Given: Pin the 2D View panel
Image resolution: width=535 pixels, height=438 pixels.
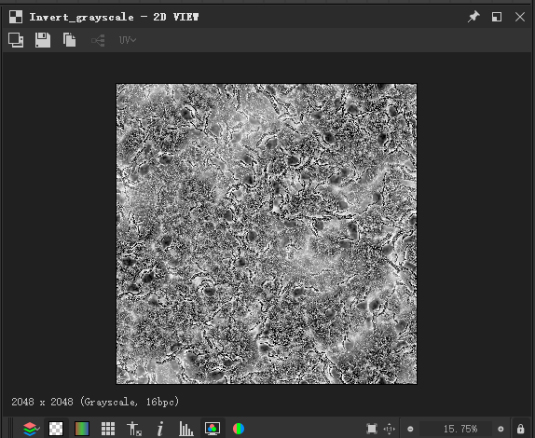Looking at the screenshot, I should click(473, 17).
